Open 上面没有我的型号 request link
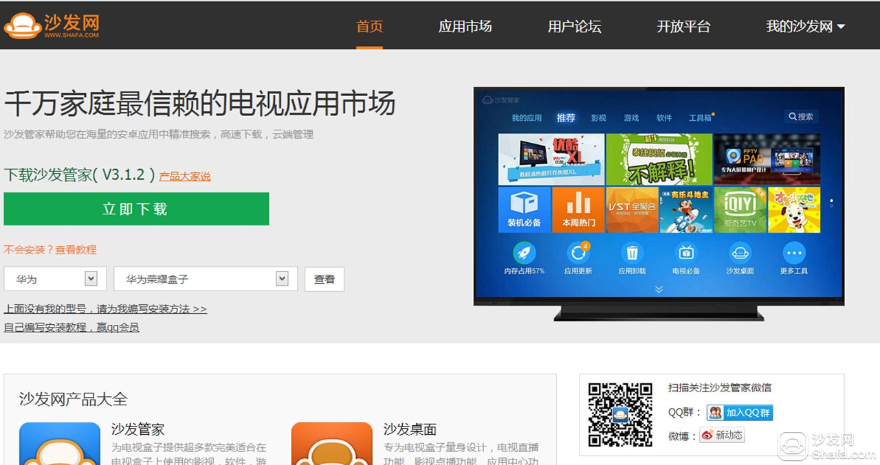 (x=105, y=309)
